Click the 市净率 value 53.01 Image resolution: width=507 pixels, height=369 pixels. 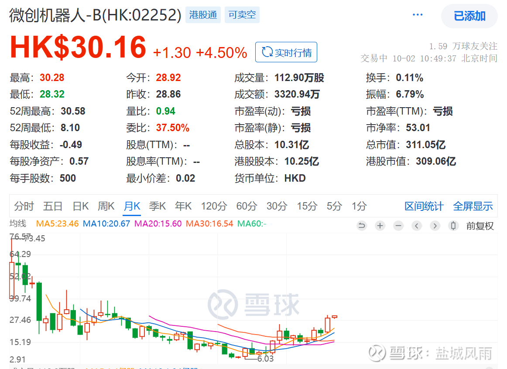click(x=418, y=128)
